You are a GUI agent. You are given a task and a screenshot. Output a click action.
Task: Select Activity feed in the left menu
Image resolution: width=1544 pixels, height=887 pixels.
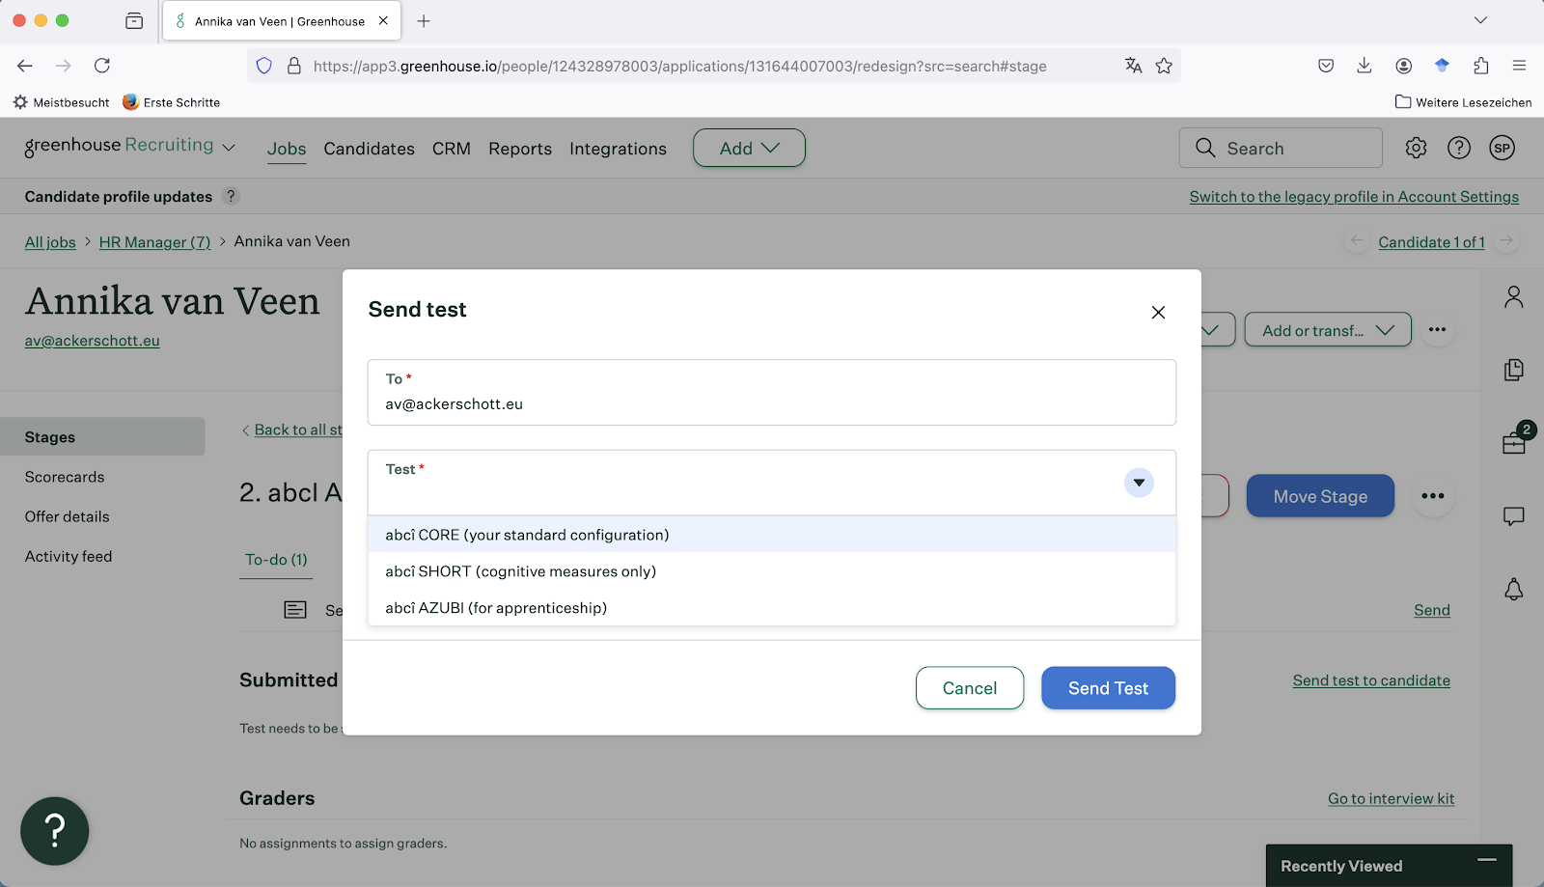pos(69,556)
